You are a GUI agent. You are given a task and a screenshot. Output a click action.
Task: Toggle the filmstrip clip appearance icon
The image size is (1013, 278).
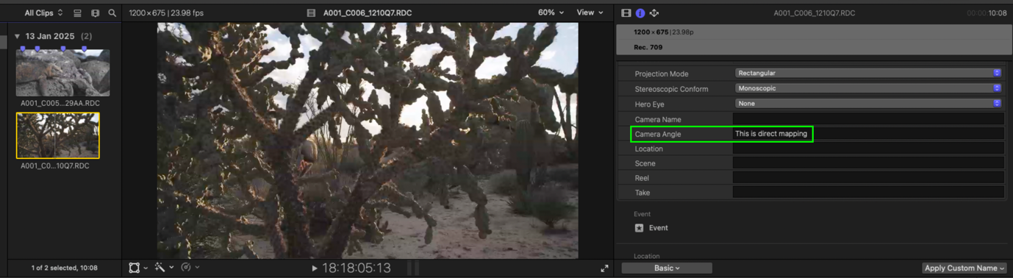(x=95, y=13)
